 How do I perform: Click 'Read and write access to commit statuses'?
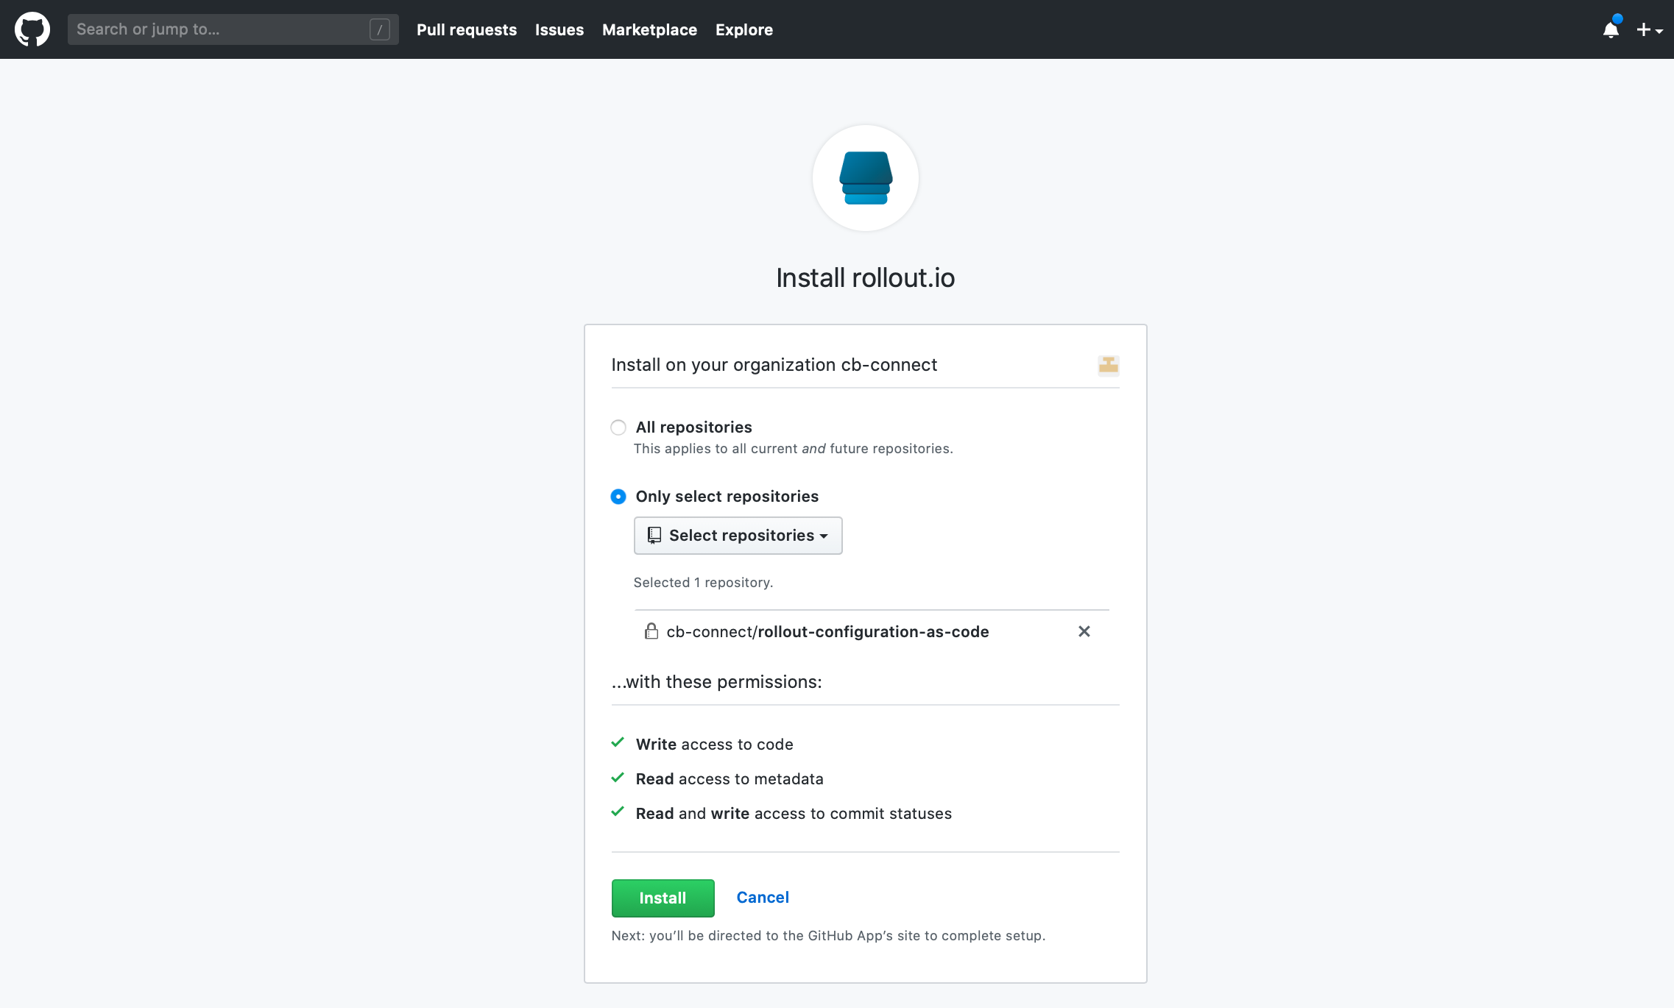click(794, 814)
